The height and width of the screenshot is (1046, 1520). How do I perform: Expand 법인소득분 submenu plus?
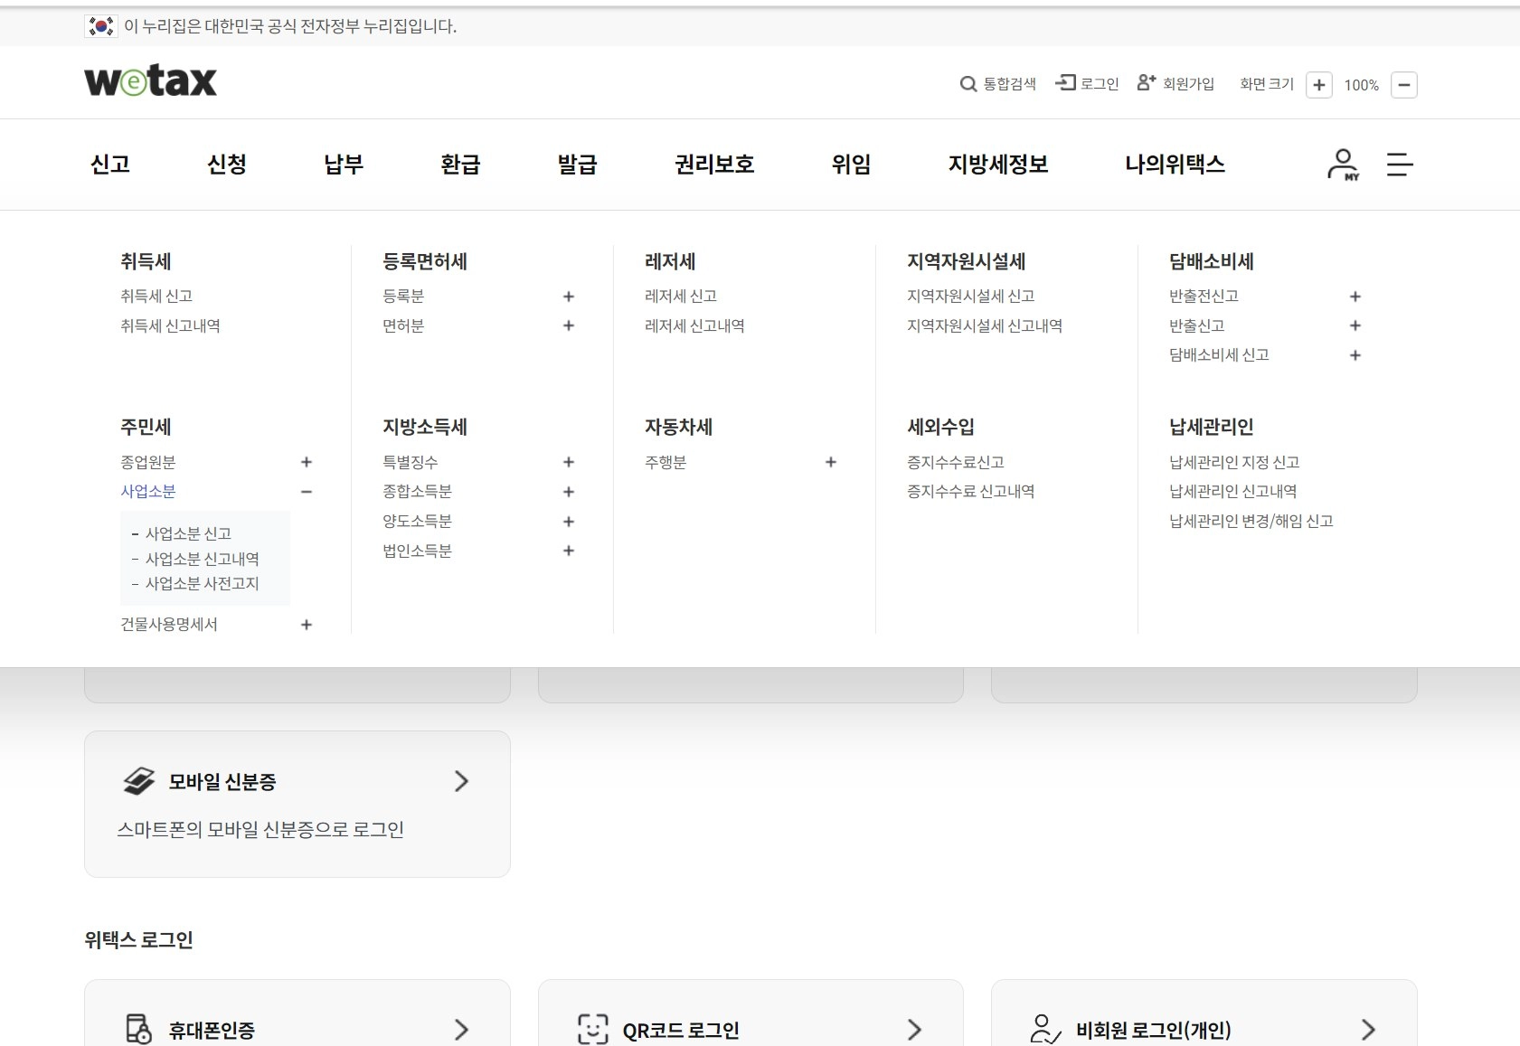569,551
